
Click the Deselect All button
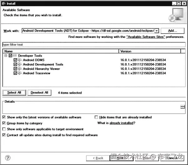coord(39,93)
